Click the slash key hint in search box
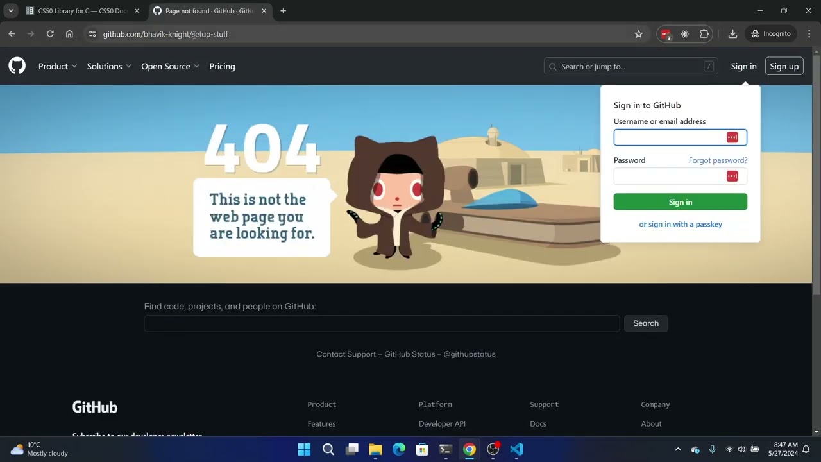The image size is (821, 462). coord(709,66)
